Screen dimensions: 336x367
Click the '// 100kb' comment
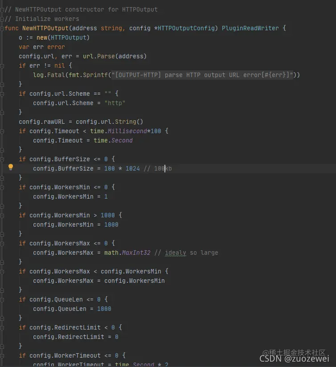pyautogui.click(x=158, y=169)
